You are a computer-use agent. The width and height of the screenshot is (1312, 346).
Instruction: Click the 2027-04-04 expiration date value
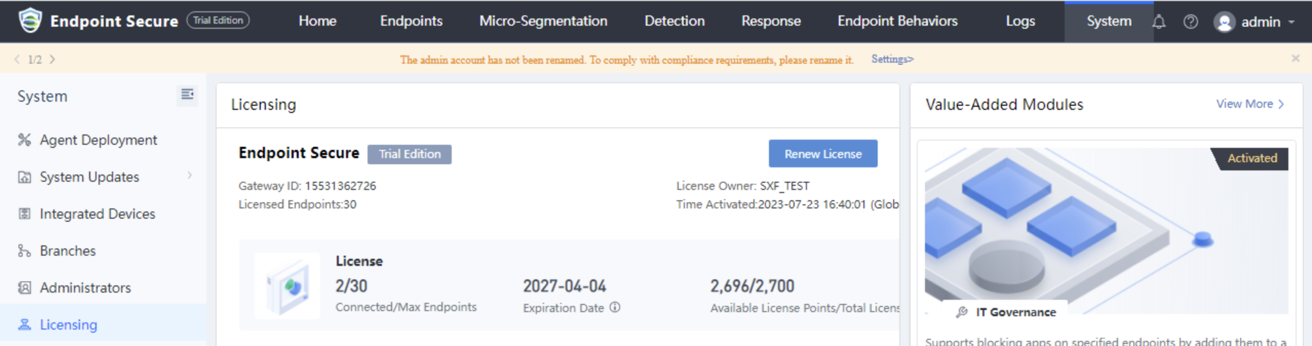[x=565, y=286]
